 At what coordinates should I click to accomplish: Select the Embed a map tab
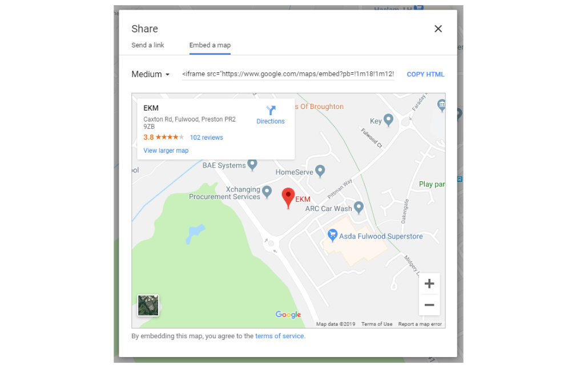click(210, 45)
